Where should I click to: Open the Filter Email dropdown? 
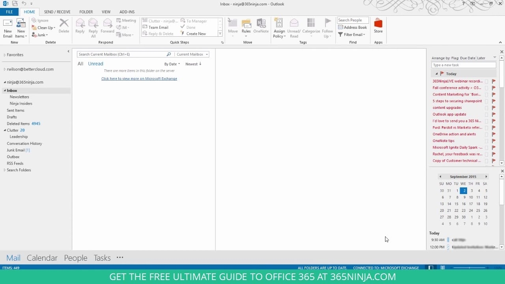(352, 34)
